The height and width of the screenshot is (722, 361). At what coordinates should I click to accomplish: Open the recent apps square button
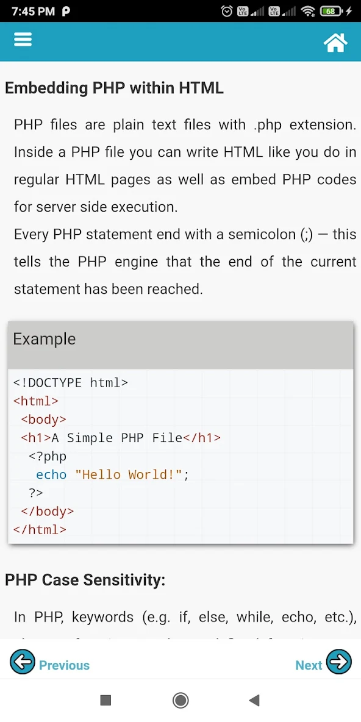point(105,700)
